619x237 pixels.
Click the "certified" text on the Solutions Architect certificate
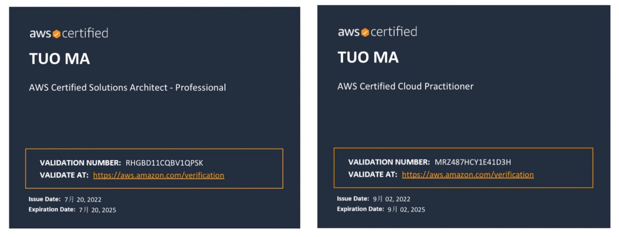[85, 33]
